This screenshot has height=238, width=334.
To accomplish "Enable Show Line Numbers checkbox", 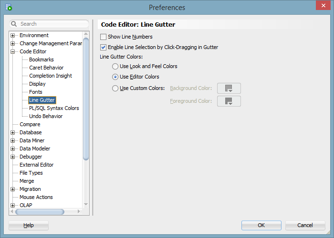I will point(104,37).
